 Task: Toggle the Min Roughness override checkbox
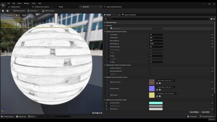[x=108, y=44]
